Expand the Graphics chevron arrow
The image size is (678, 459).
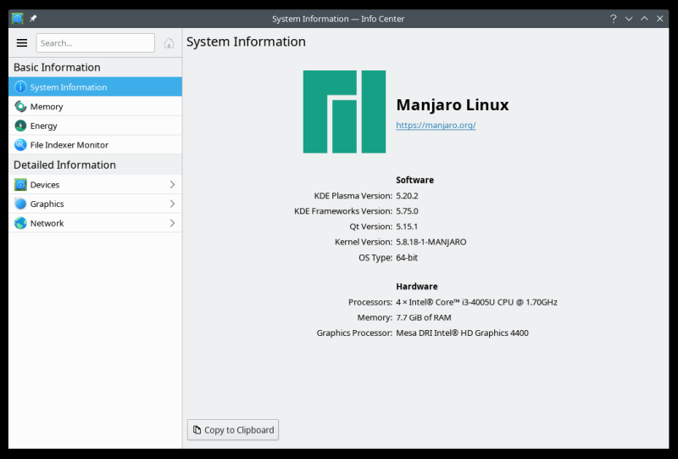tap(172, 204)
